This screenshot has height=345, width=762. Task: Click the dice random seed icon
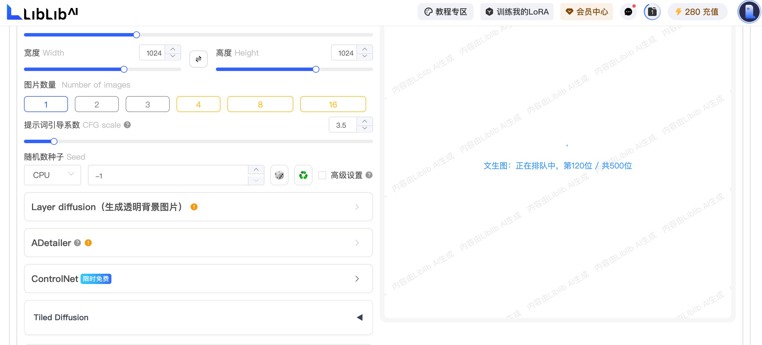pos(279,175)
